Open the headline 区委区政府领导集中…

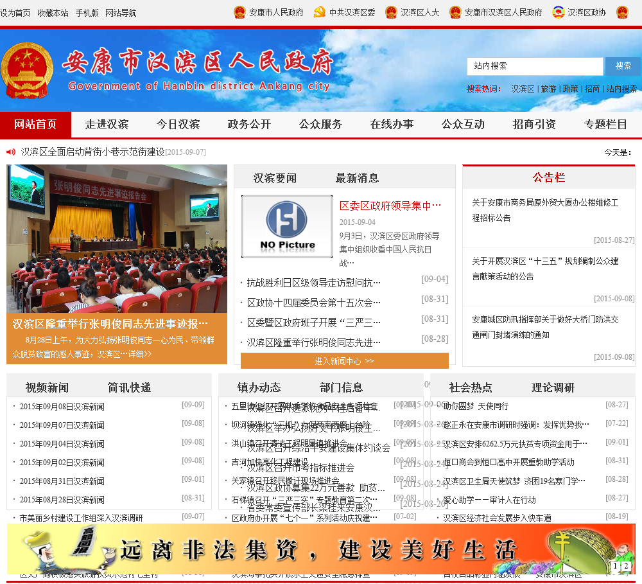[390, 206]
